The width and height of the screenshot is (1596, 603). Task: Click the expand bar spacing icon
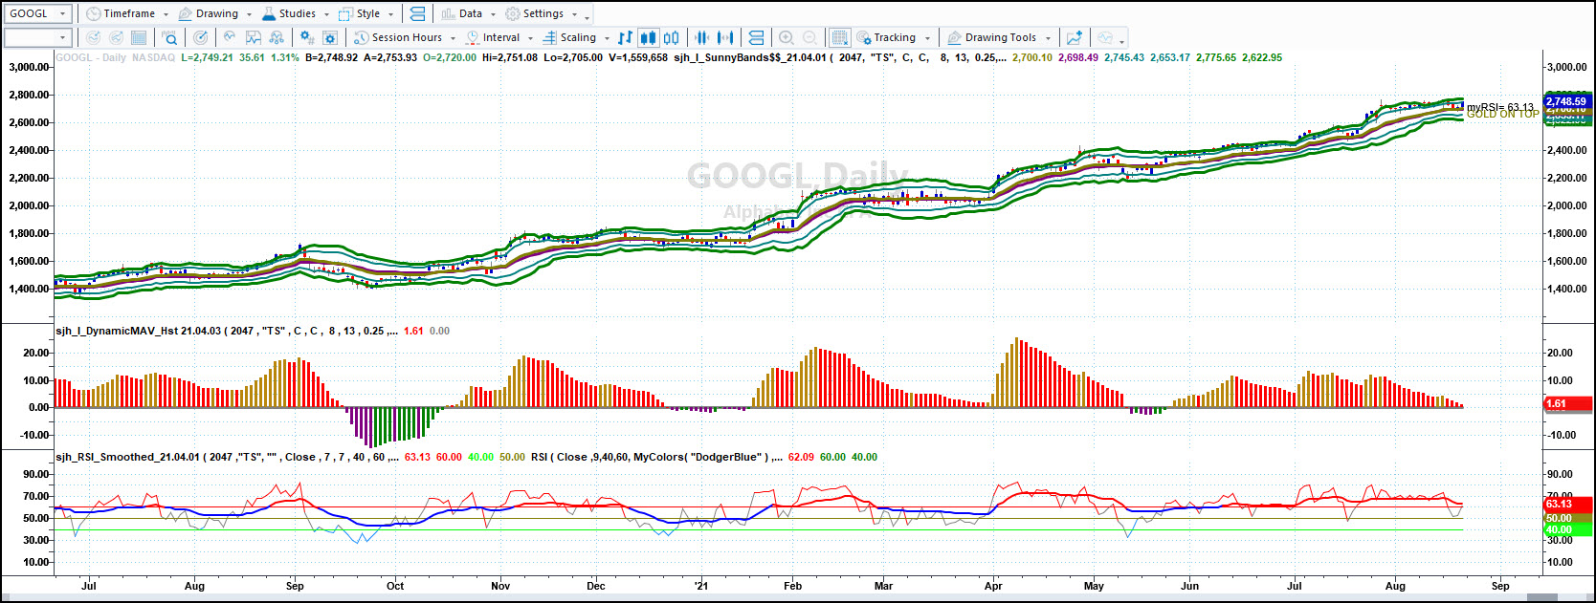[x=725, y=37]
